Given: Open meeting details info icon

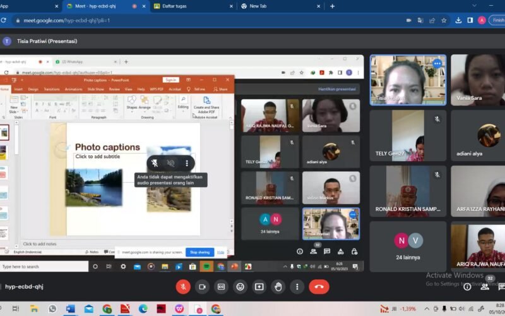Looking at the screenshot, I should tap(467, 286).
